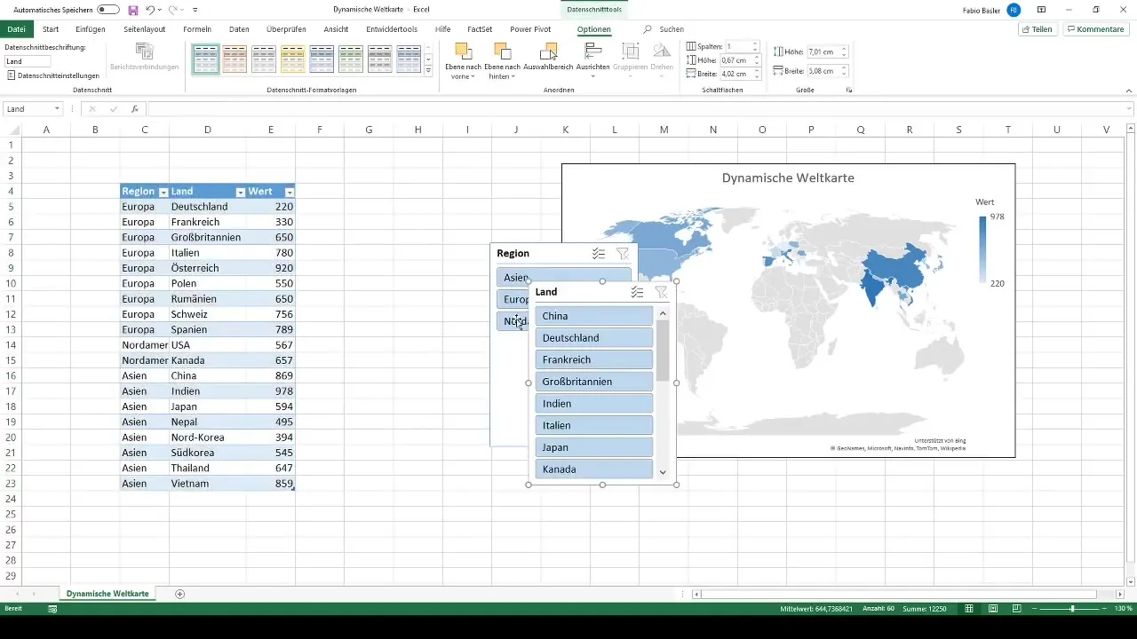Viewport: 1137px width, 639px height.
Task: Toggle Automatisches Speichern switch
Action: [108, 10]
